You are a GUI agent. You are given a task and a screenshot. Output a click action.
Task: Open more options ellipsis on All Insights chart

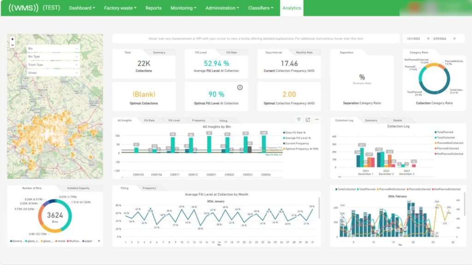[x=317, y=120]
